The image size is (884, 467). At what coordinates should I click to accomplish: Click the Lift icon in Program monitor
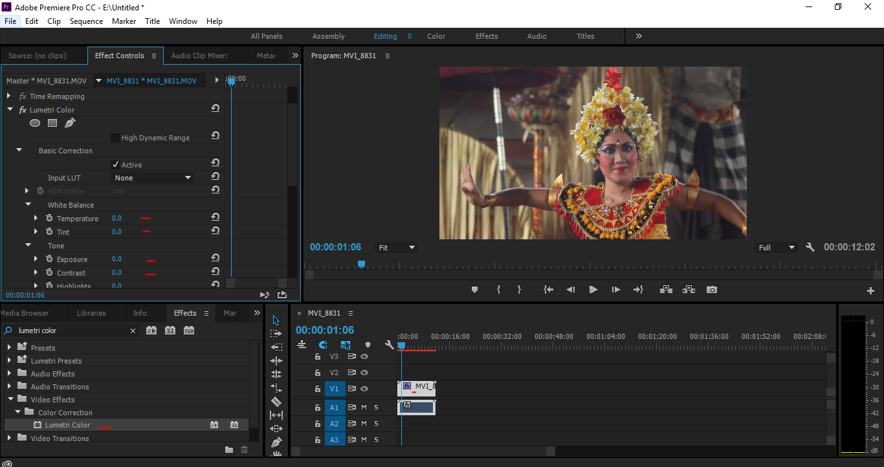tap(666, 289)
